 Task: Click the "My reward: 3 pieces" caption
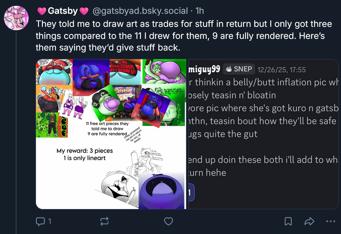pyautogui.click(x=85, y=151)
